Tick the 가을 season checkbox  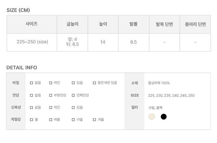pyautogui.click(x=73, y=120)
